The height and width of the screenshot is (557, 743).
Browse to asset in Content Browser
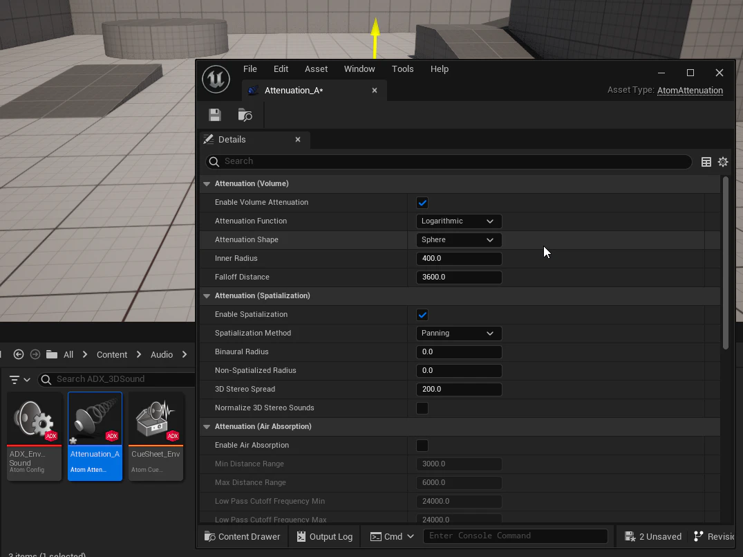coord(245,115)
